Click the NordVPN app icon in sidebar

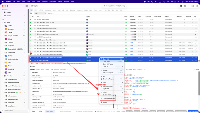[6, 46]
